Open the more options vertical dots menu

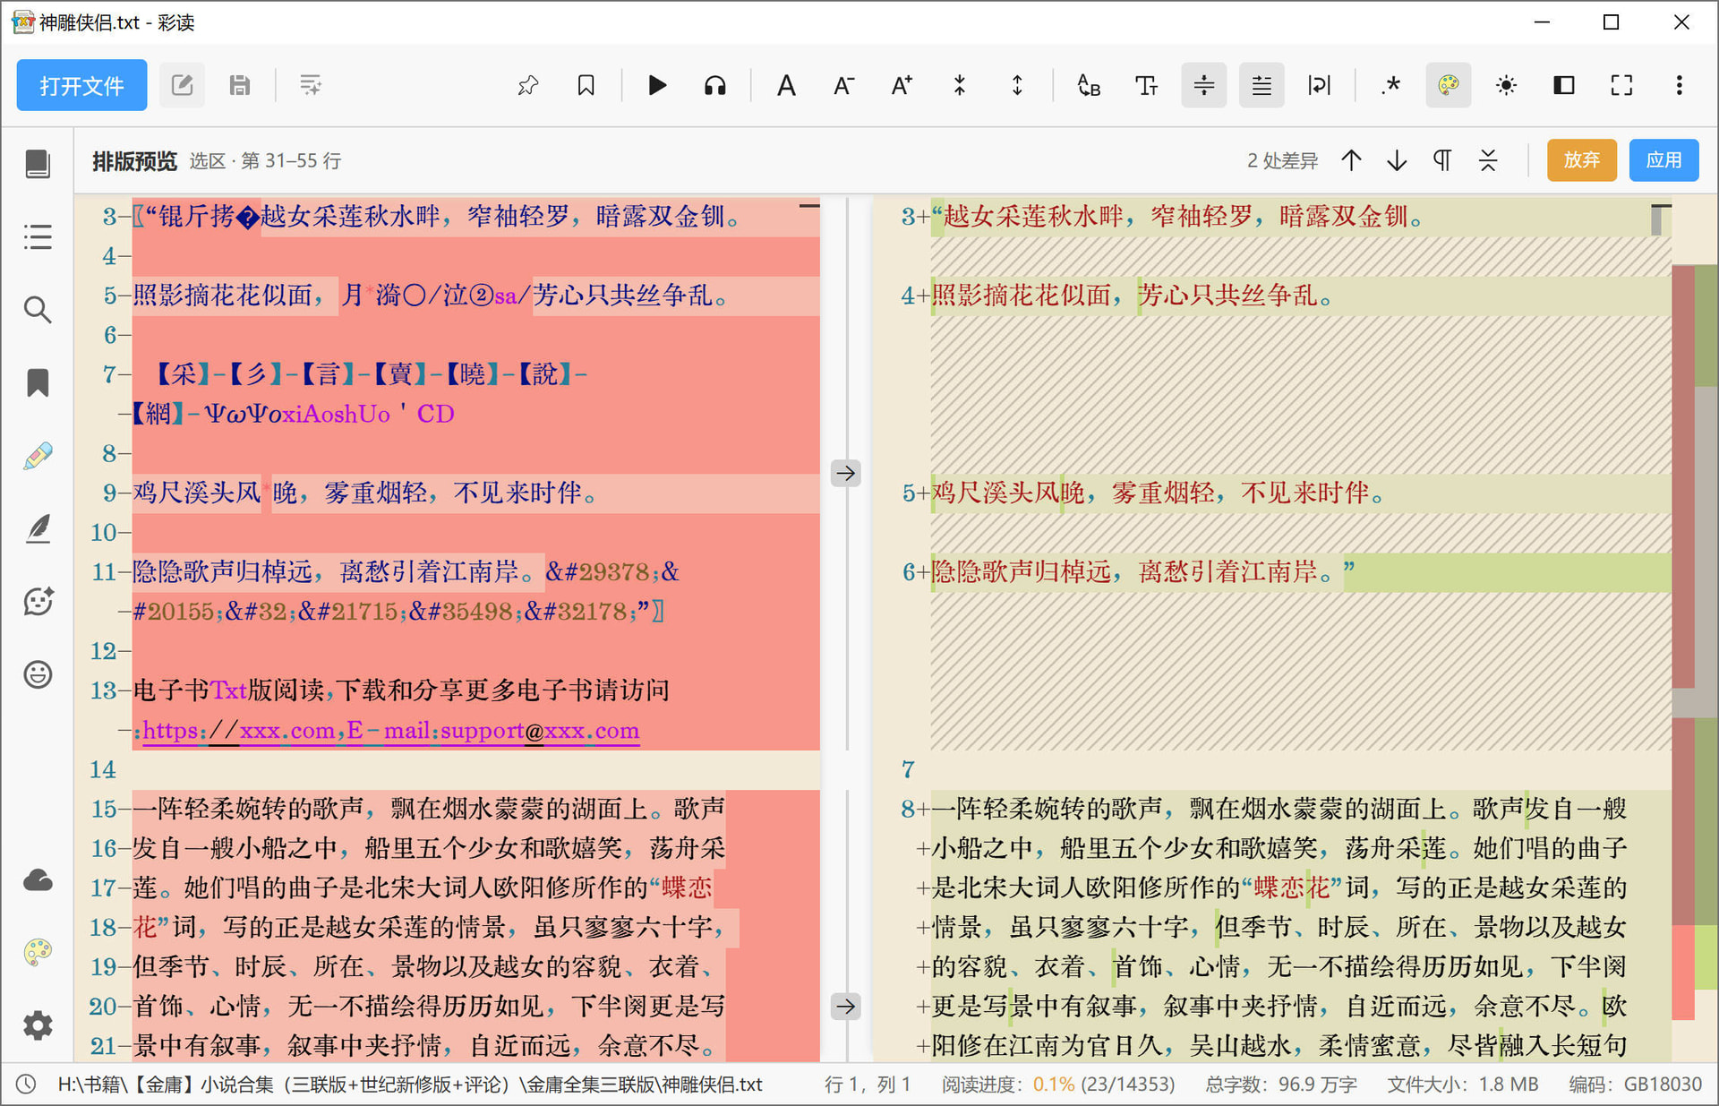[1679, 86]
